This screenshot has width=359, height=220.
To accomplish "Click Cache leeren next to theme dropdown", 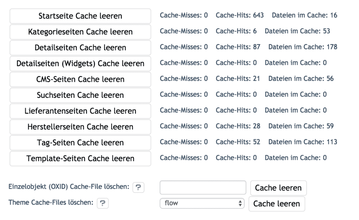I will coord(277,204).
